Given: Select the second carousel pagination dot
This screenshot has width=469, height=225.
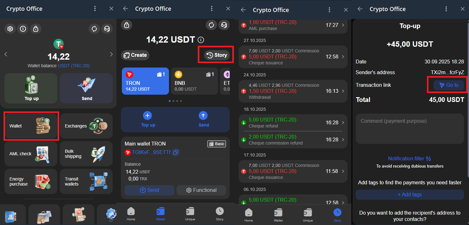Looking at the screenshot, I should point(173,101).
